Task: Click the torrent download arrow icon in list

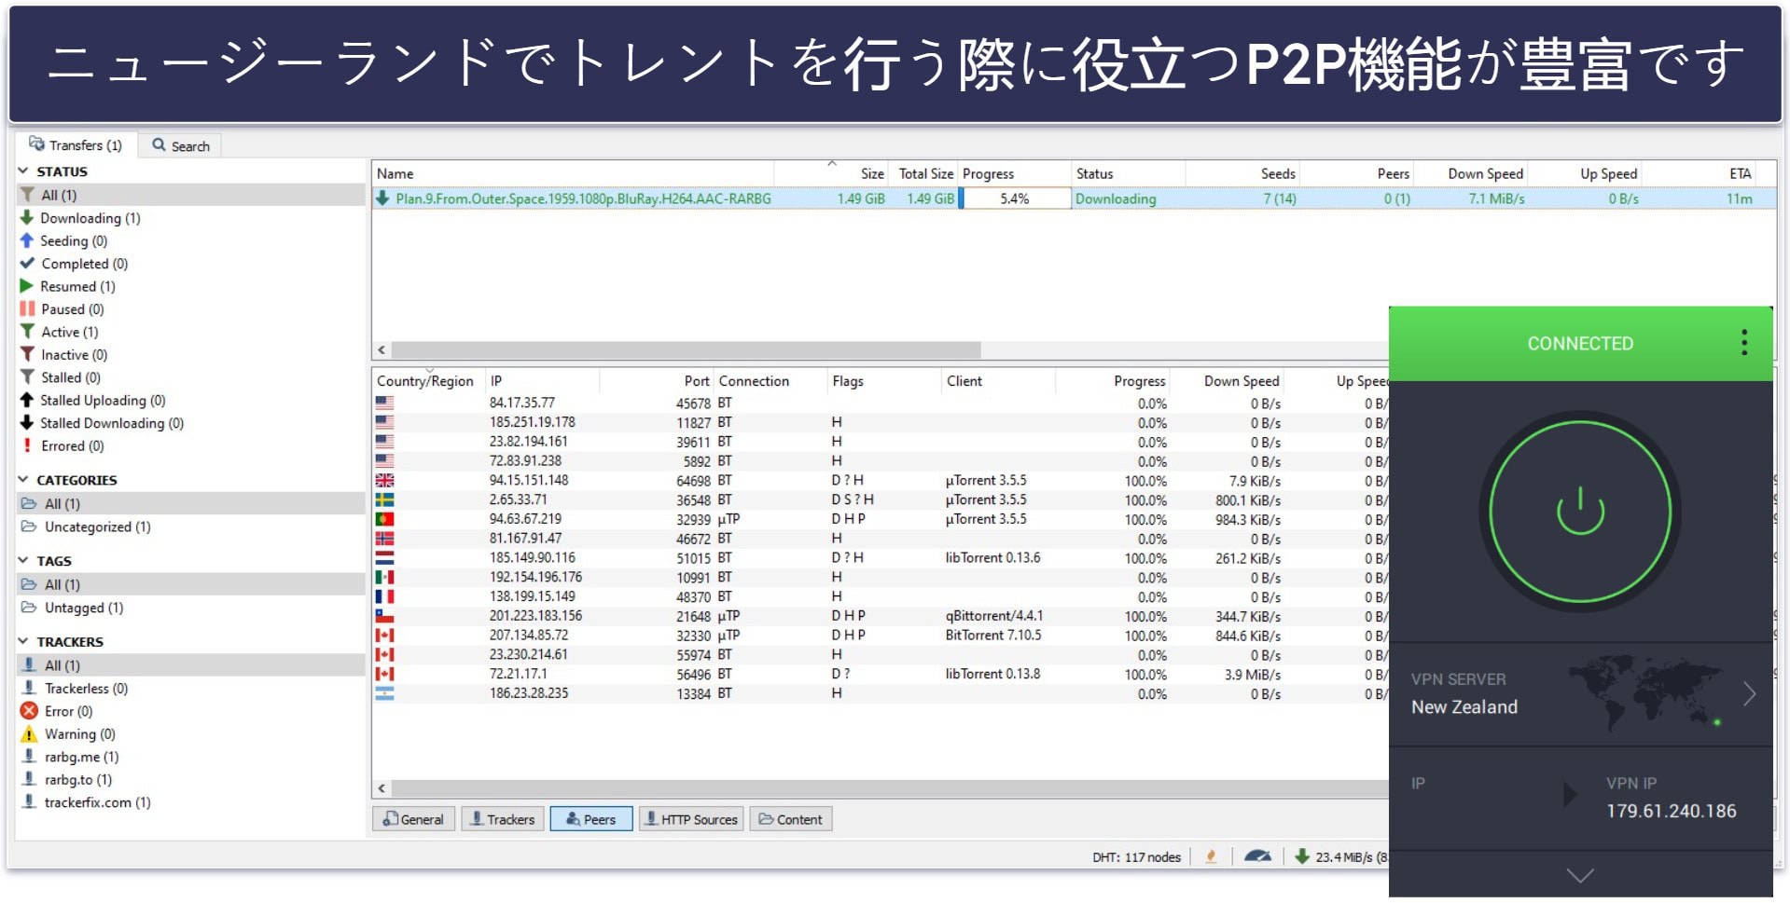Action: (x=382, y=198)
